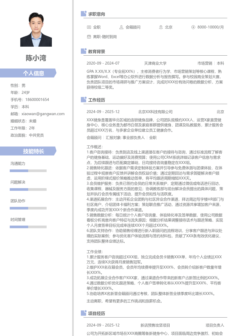The width and height of the screenshot is (237, 336).
Task: Click the person icon beside 会籍顾问
Action: tap(121, 27)
